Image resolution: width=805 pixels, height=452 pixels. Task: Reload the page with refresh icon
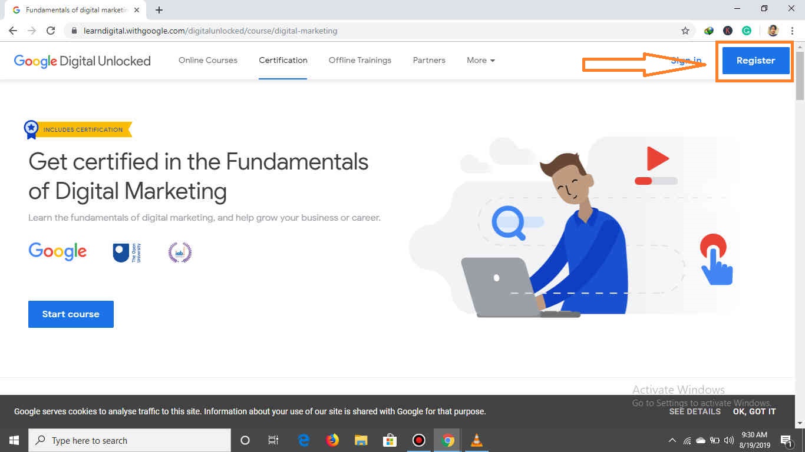click(x=51, y=31)
